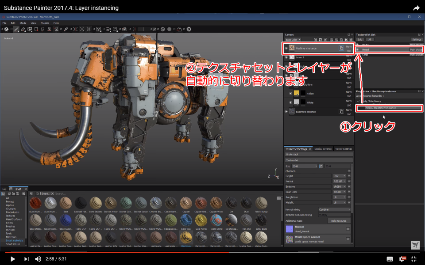Select the Gold Armor smart material thumbnail
This screenshot has width=425, height=265.
[201, 220]
